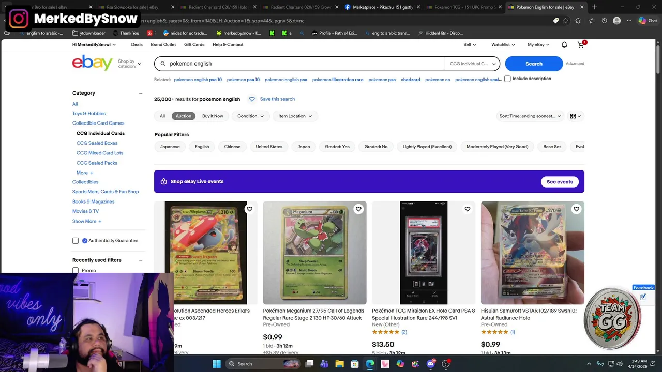The width and height of the screenshot is (662, 372).
Task: Open the Sell dropdown
Action: (x=470, y=45)
